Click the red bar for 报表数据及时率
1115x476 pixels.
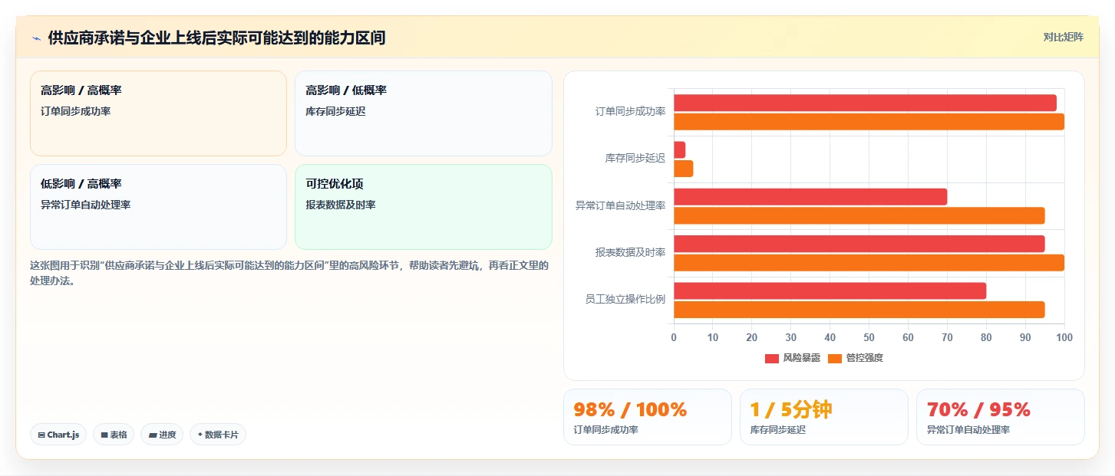(x=859, y=244)
